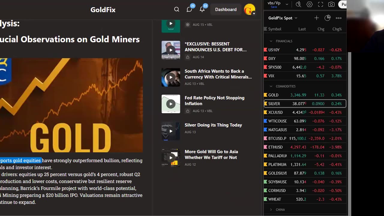Select the PLATINUM watchlist row
Image resolution: width=384 pixels, height=216 pixels.
click(x=305, y=165)
